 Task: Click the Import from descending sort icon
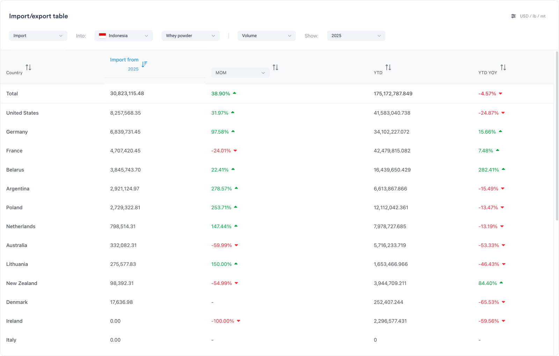click(x=144, y=64)
